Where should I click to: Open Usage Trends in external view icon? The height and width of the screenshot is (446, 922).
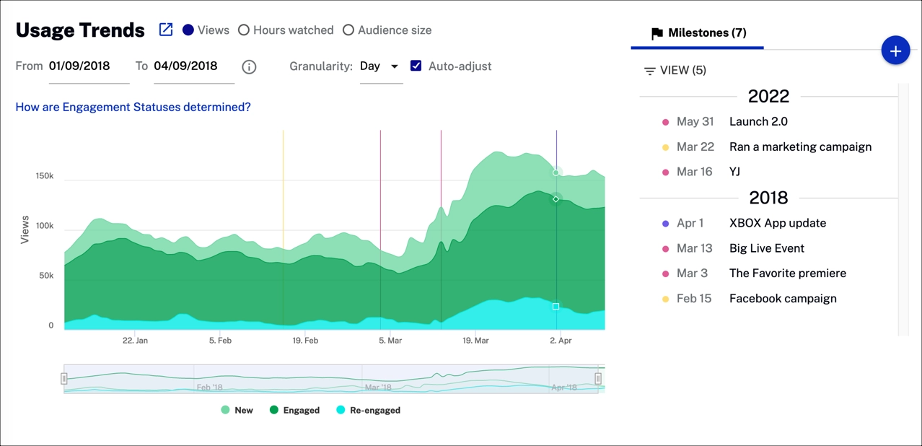166,30
